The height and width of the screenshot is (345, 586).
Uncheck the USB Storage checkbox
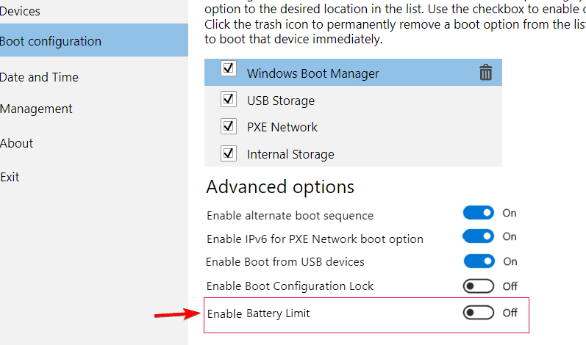pos(229,99)
